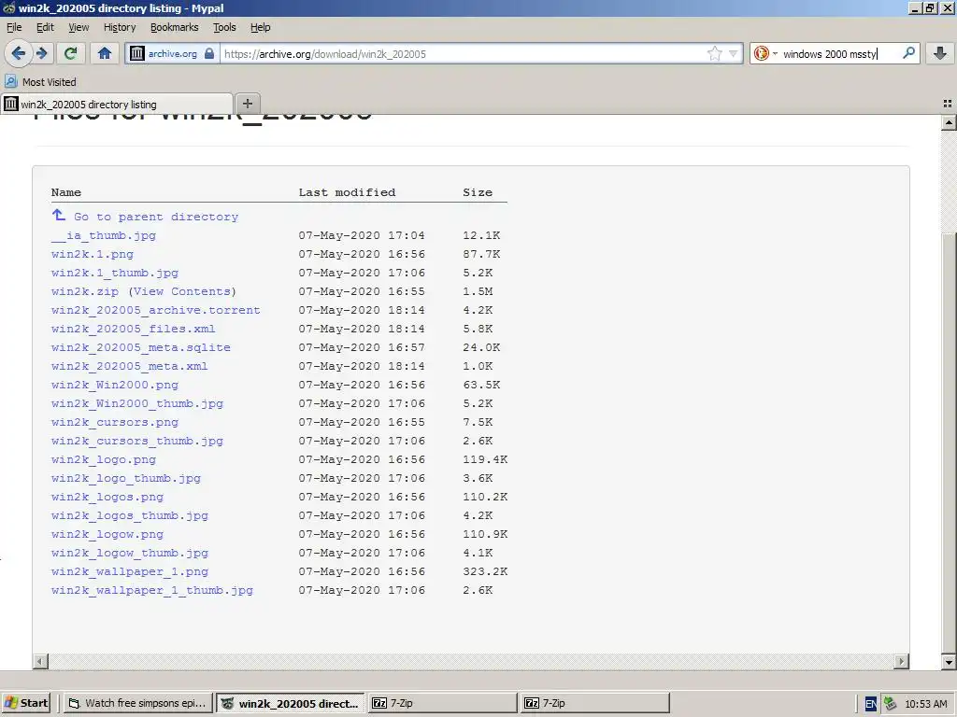This screenshot has width=957, height=717.
Task: Open win2k_logow_thumb.jpg link
Action: 130,553
